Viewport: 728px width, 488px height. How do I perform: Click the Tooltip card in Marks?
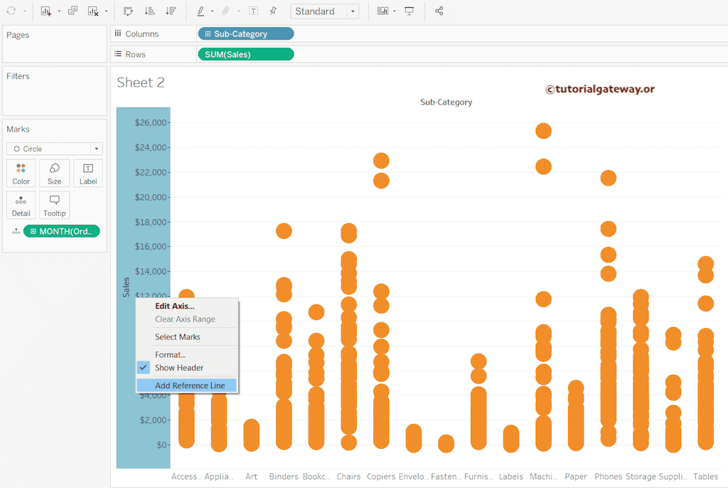[x=54, y=205]
